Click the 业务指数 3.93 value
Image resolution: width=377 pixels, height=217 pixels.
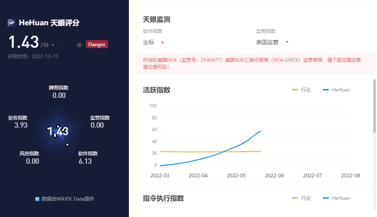21,125
